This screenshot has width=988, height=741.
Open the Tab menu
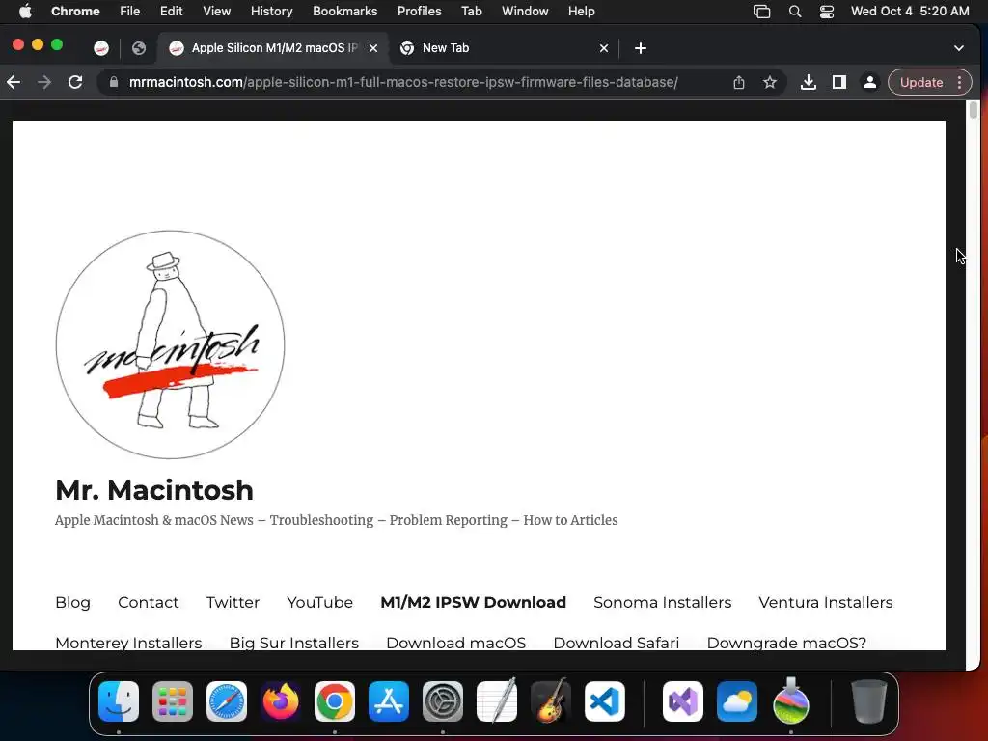[471, 11]
